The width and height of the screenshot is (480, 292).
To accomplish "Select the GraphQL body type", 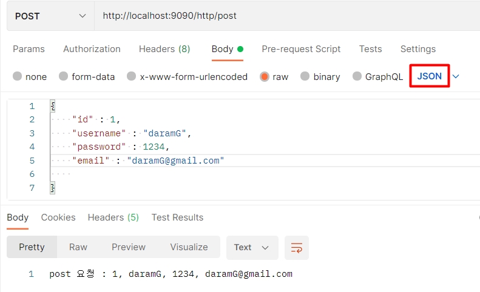I will pyautogui.click(x=378, y=76).
